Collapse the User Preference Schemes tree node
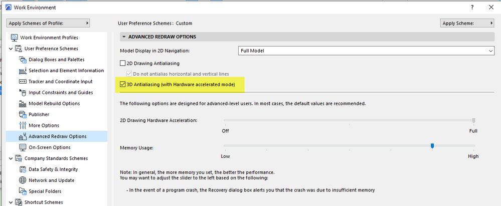The height and width of the screenshot is (206, 501). click(12, 49)
